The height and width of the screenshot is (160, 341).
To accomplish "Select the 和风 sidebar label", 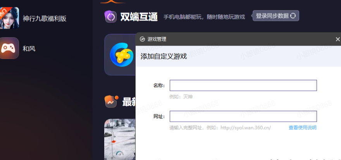I will click(x=29, y=49).
